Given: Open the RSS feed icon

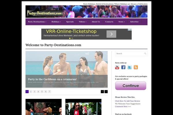Looking at the screenshot, I should point(136,67).
